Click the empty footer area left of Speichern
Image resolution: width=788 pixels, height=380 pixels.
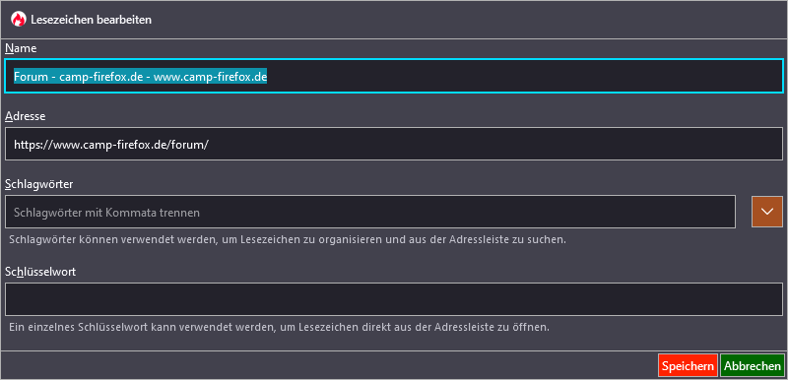point(329,365)
